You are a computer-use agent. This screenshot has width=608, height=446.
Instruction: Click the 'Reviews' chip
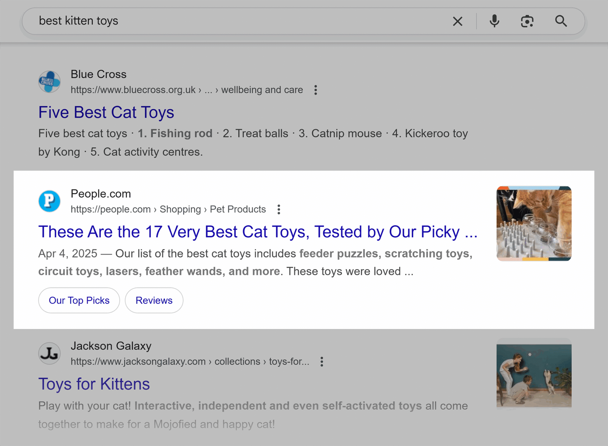coord(154,300)
